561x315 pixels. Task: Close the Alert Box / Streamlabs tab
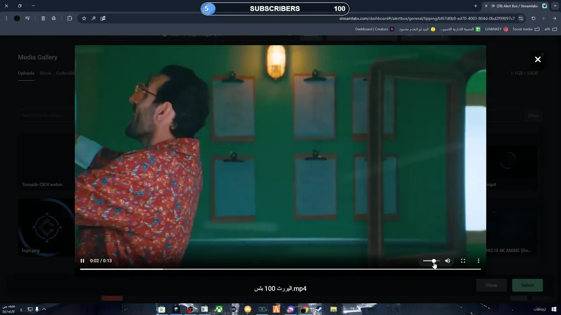tap(486, 6)
